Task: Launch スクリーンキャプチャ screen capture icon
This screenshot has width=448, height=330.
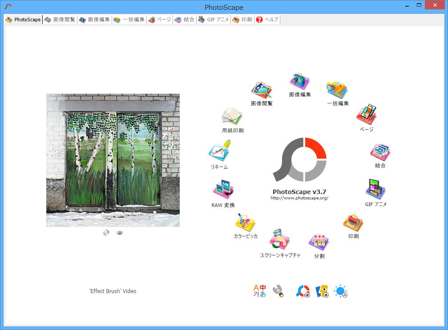Action: [x=280, y=239]
